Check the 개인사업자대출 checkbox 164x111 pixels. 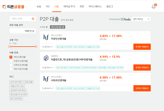coord(11,69)
